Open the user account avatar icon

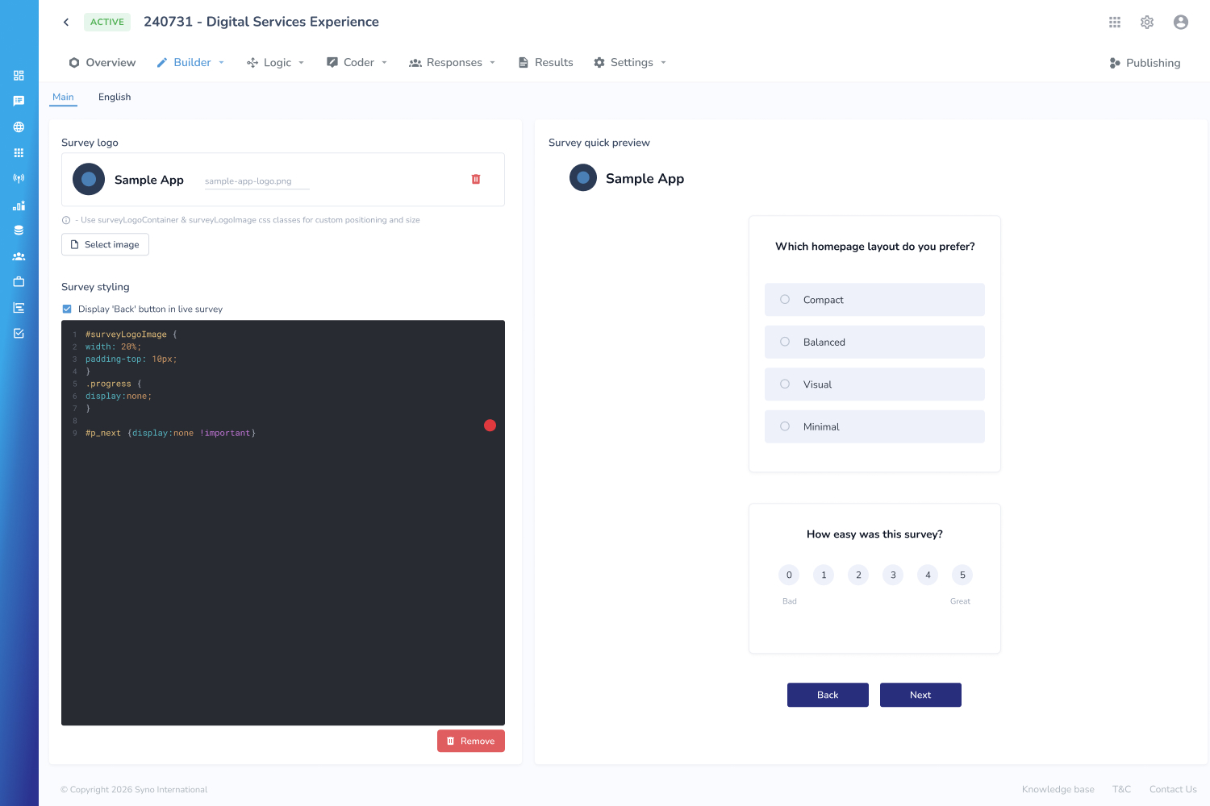coord(1181,22)
